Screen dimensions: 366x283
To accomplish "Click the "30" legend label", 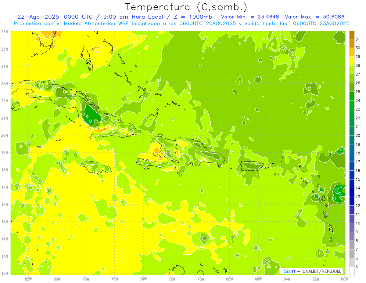I will click(x=358, y=48).
